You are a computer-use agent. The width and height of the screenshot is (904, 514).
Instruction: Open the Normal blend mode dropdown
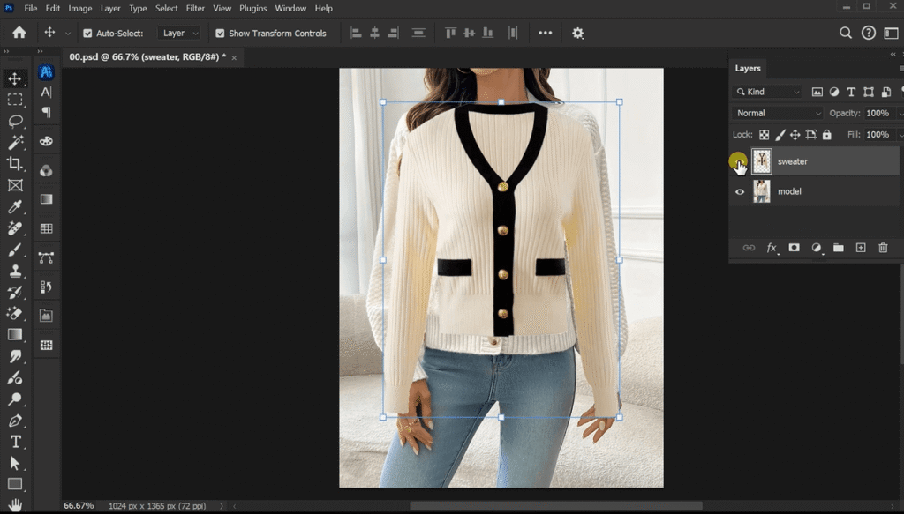[778, 113]
